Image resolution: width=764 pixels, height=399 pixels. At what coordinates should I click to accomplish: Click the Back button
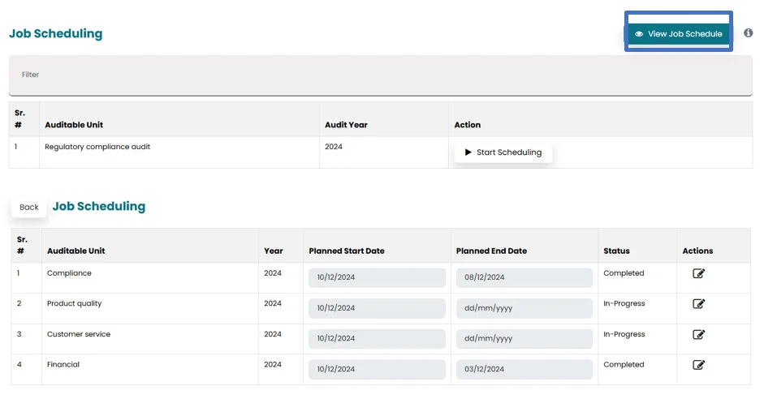click(29, 207)
